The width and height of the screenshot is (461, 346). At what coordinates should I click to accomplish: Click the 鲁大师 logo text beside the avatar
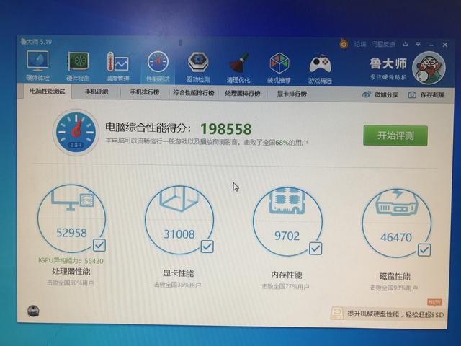click(x=388, y=63)
